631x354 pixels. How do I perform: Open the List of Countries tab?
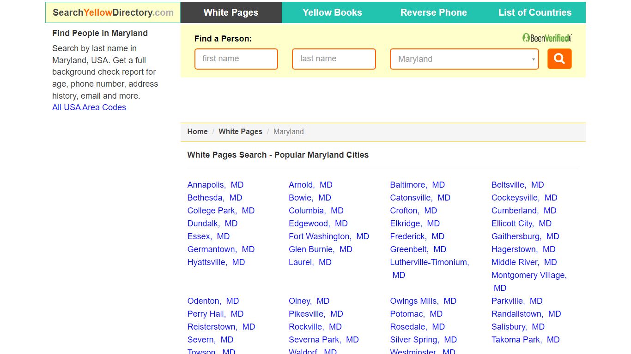point(535,12)
